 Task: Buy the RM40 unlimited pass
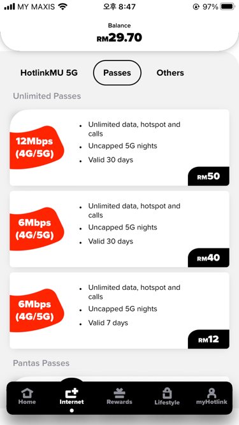(208, 258)
